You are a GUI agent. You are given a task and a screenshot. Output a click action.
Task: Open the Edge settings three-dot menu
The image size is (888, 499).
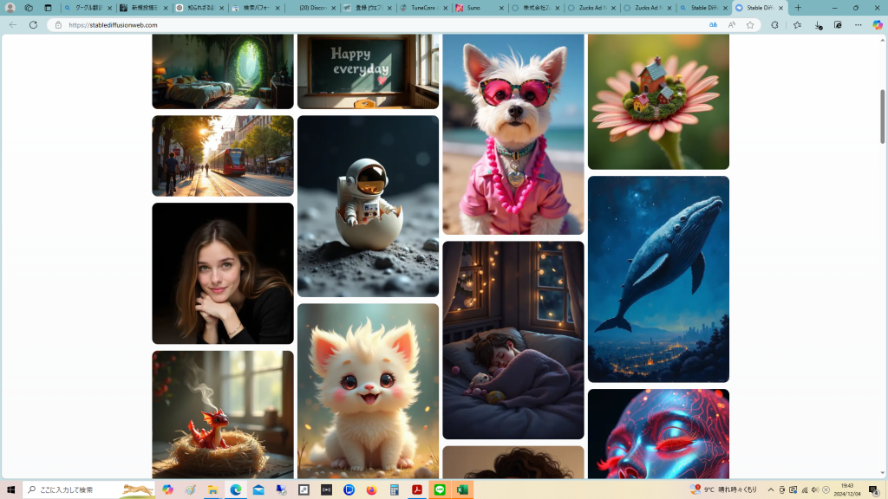(858, 25)
